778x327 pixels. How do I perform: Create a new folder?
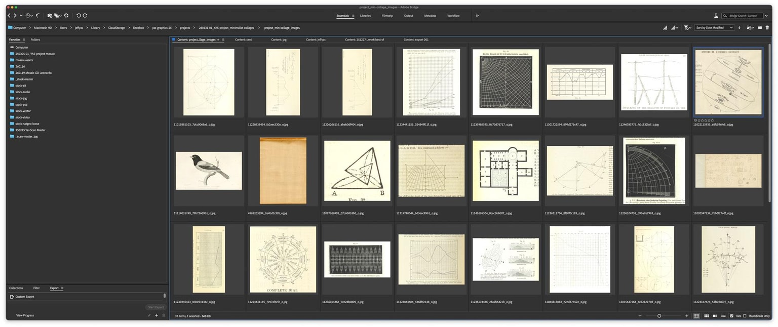[x=760, y=28]
